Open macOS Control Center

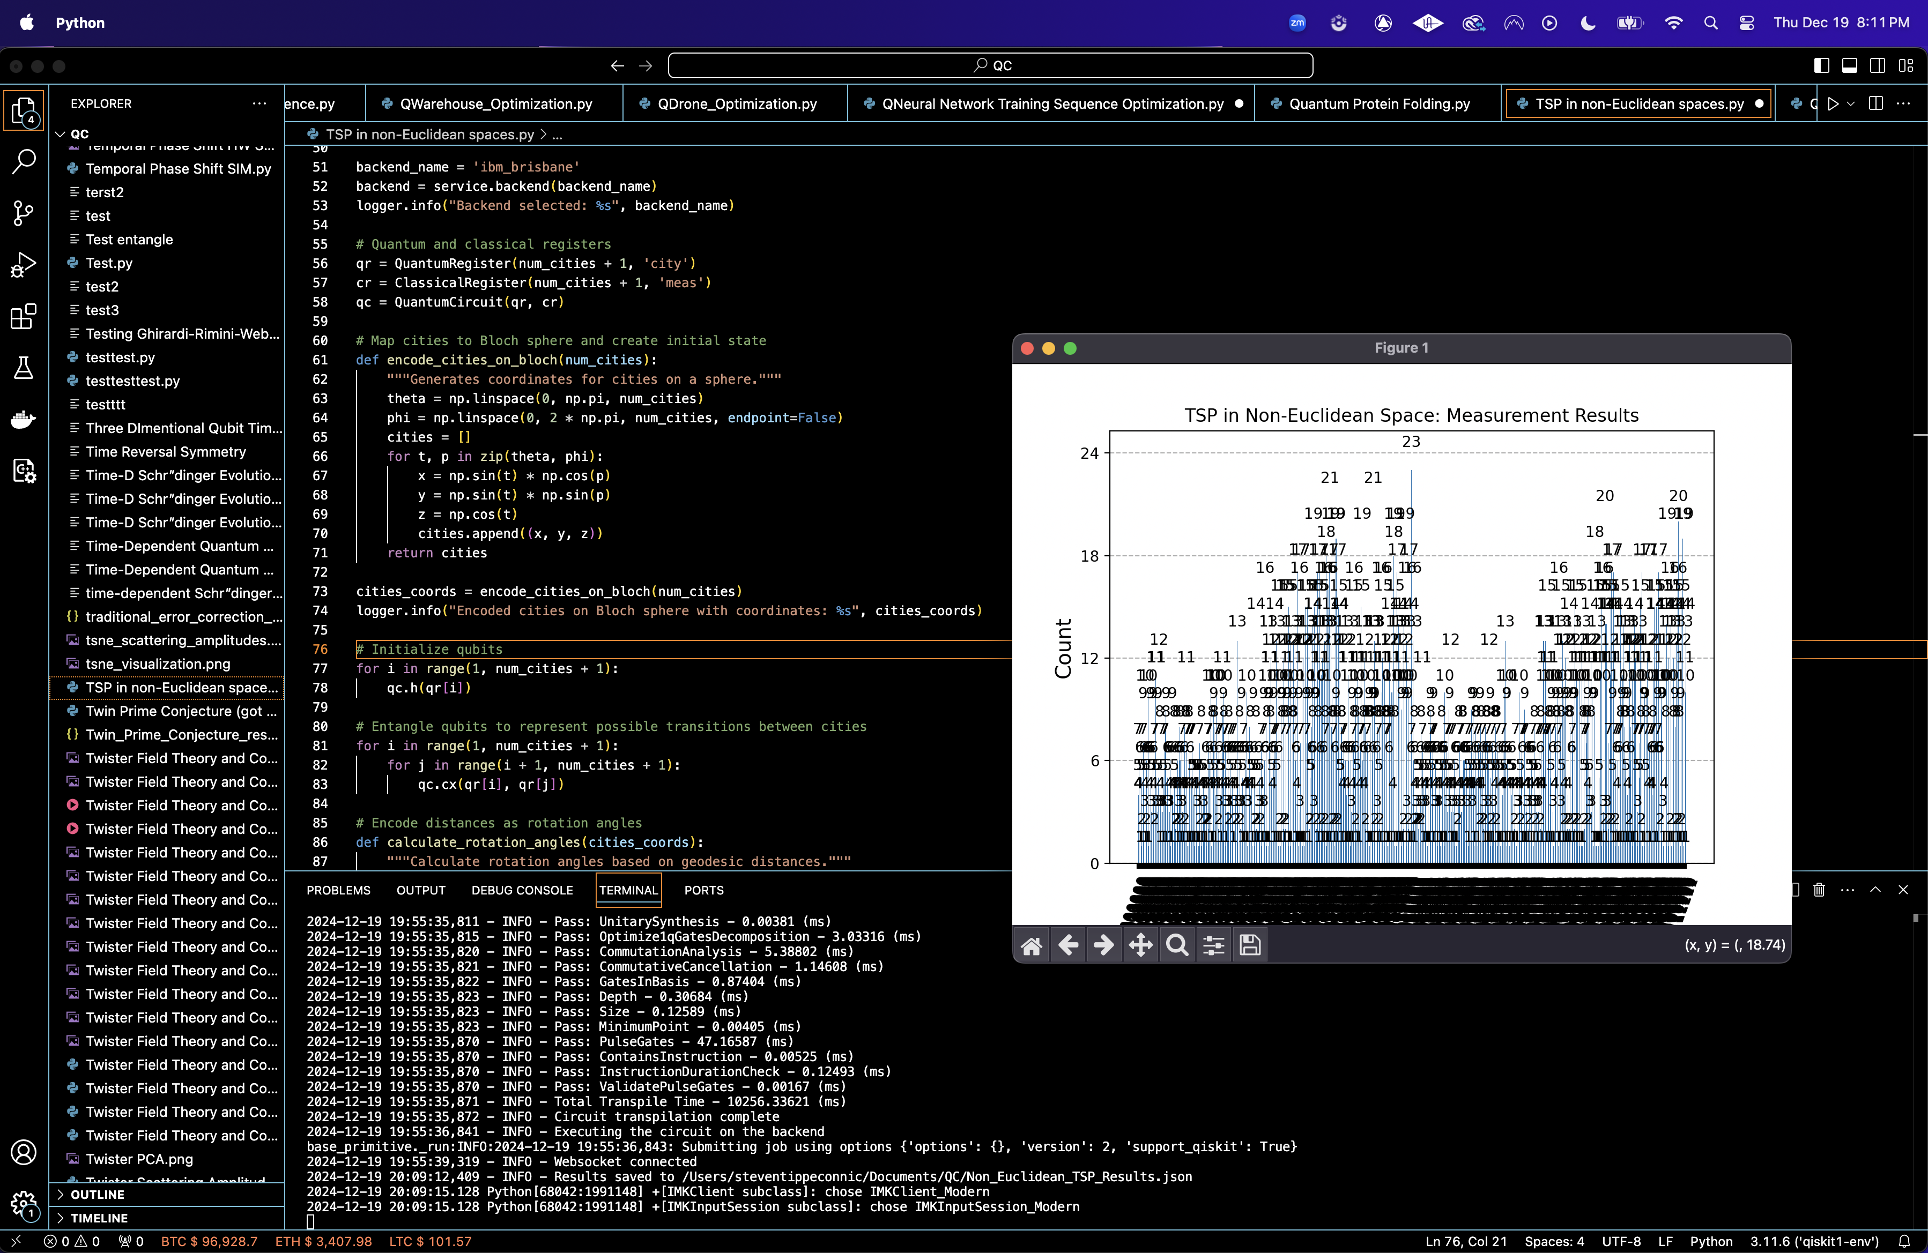click(x=1747, y=23)
